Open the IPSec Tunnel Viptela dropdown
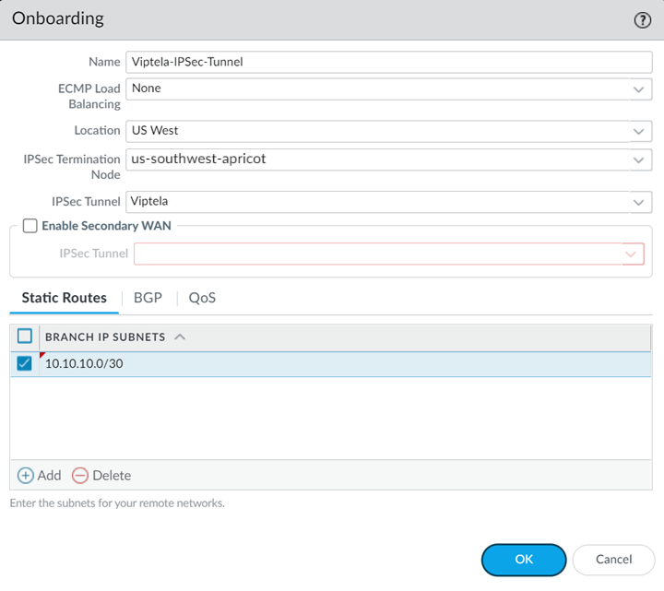The image size is (664, 591). click(638, 202)
